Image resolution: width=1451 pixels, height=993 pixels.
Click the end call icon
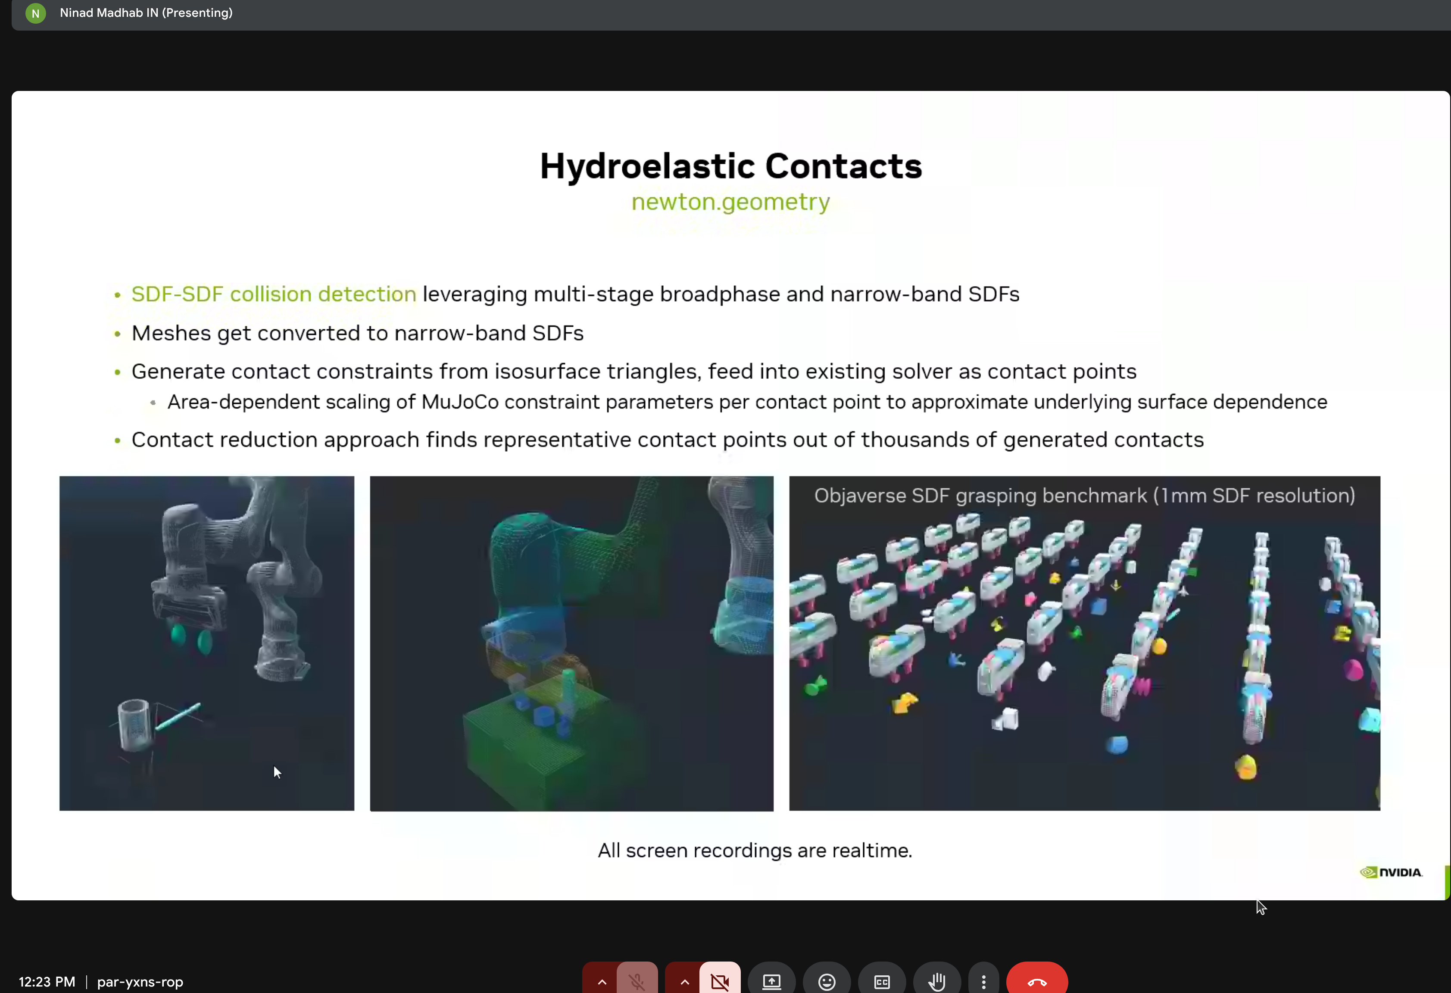(1036, 981)
